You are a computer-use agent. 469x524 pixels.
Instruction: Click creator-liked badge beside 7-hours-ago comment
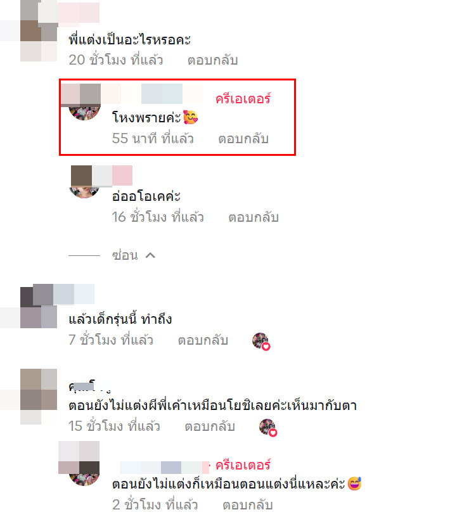click(261, 341)
